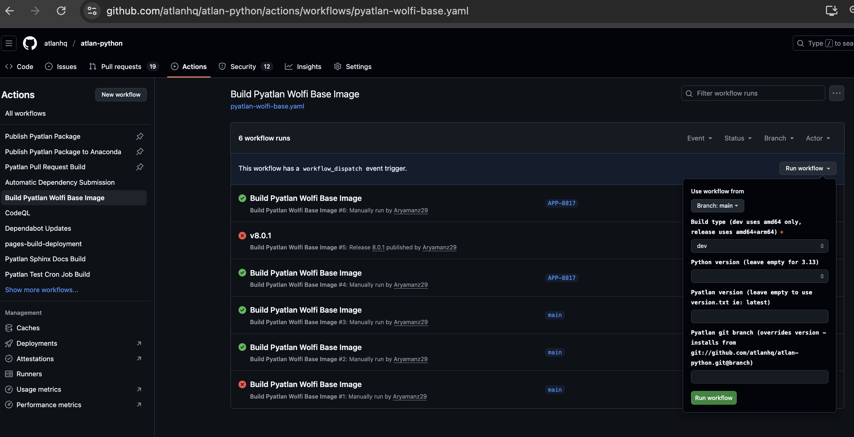854x437 pixels.
Task: Open the Code tab
Action: click(19, 66)
